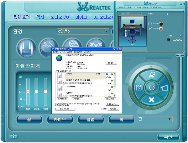
Task: Click the 확인 button in small Realtek window
Action: (180, 55)
